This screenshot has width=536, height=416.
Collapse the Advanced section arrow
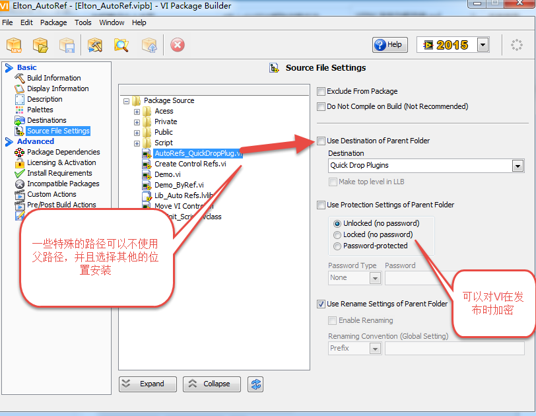9,142
